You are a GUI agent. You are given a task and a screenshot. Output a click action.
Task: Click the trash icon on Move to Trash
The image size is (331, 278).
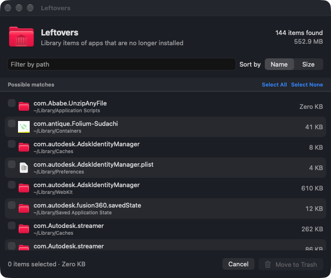pos(268,264)
